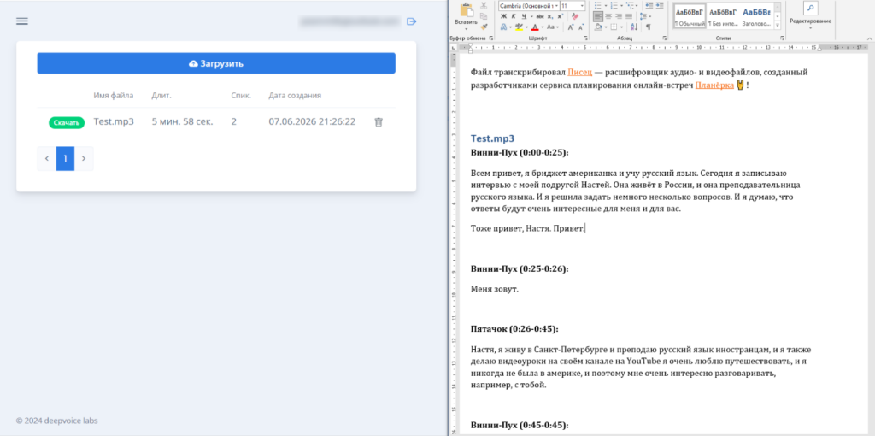The width and height of the screenshot is (875, 436).
Task: Apply a multilevel list
Action: pos(630,6)
